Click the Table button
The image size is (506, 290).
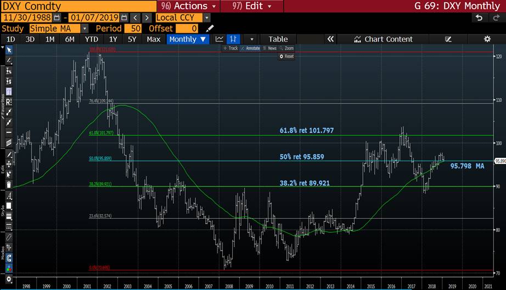click(278, 39)
